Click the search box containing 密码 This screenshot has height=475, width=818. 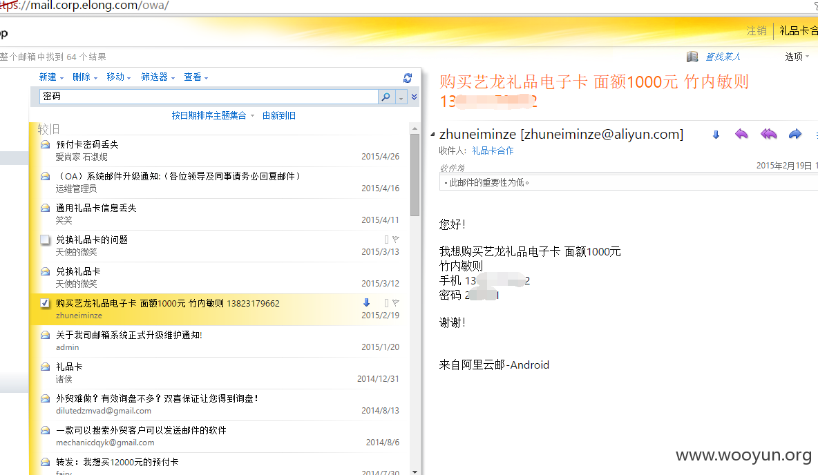209,97
